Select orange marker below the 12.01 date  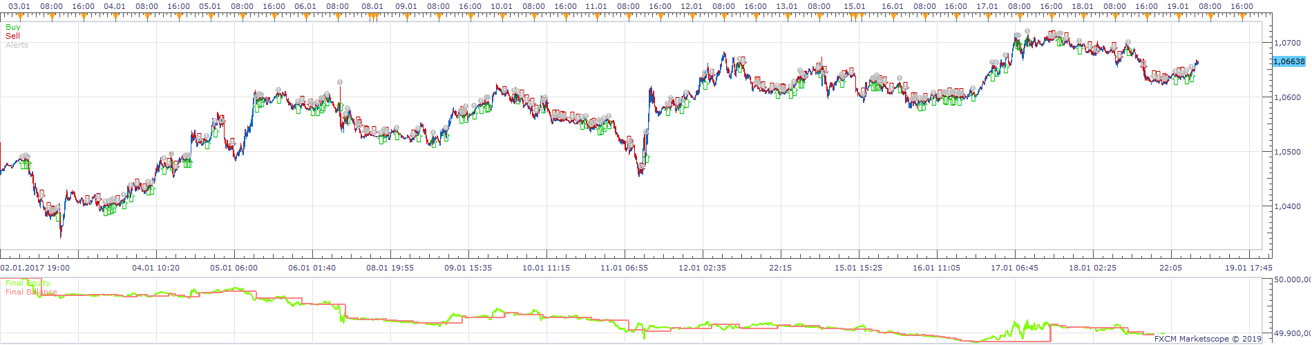coord(692,17)
